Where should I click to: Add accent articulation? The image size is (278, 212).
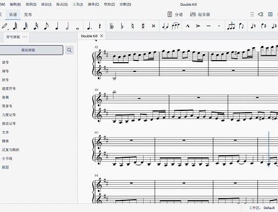click(x=198, y=26)
